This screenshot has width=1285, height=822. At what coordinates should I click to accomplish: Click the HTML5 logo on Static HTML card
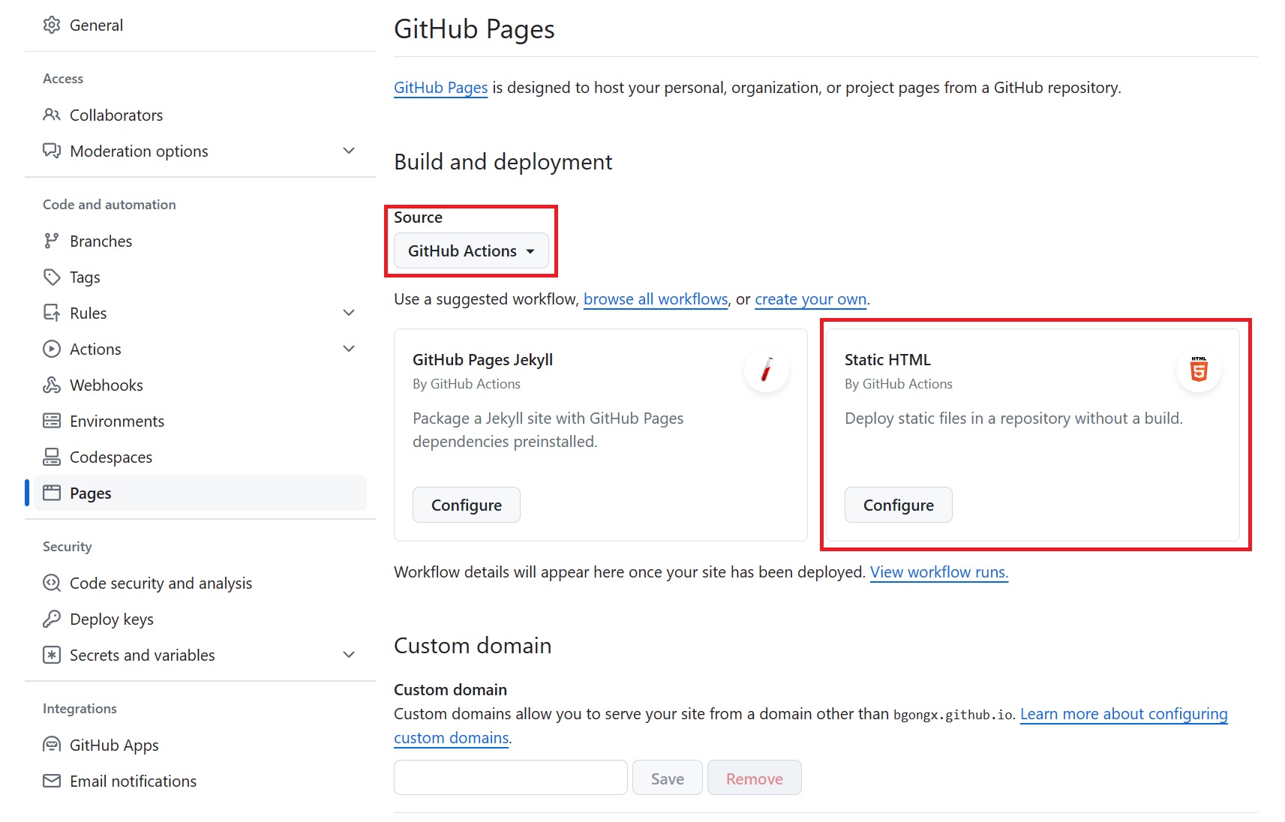coord(1199,370)
